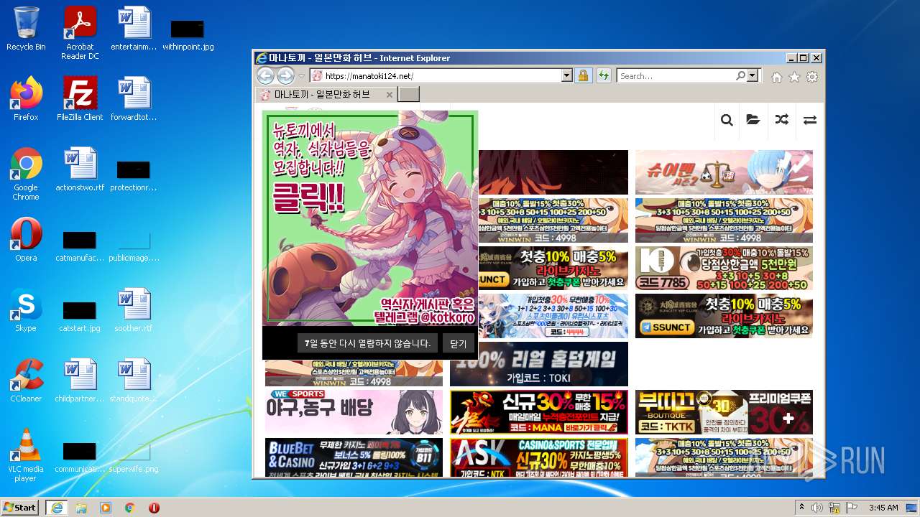The width and height of the screenshot is (920, 517).
Task: Click the browser Back arrow button
Action: click(x=265, y=75)
